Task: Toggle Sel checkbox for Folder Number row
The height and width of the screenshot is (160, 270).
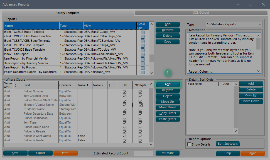Action: 125,92
